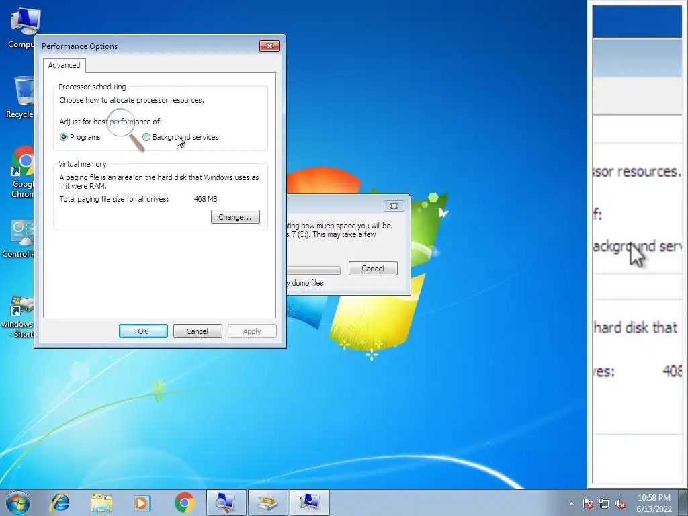The height and width of the screenshot is (516, 688).
Task: Open Windows Explorer from taskbar
Action: [101, 503]
